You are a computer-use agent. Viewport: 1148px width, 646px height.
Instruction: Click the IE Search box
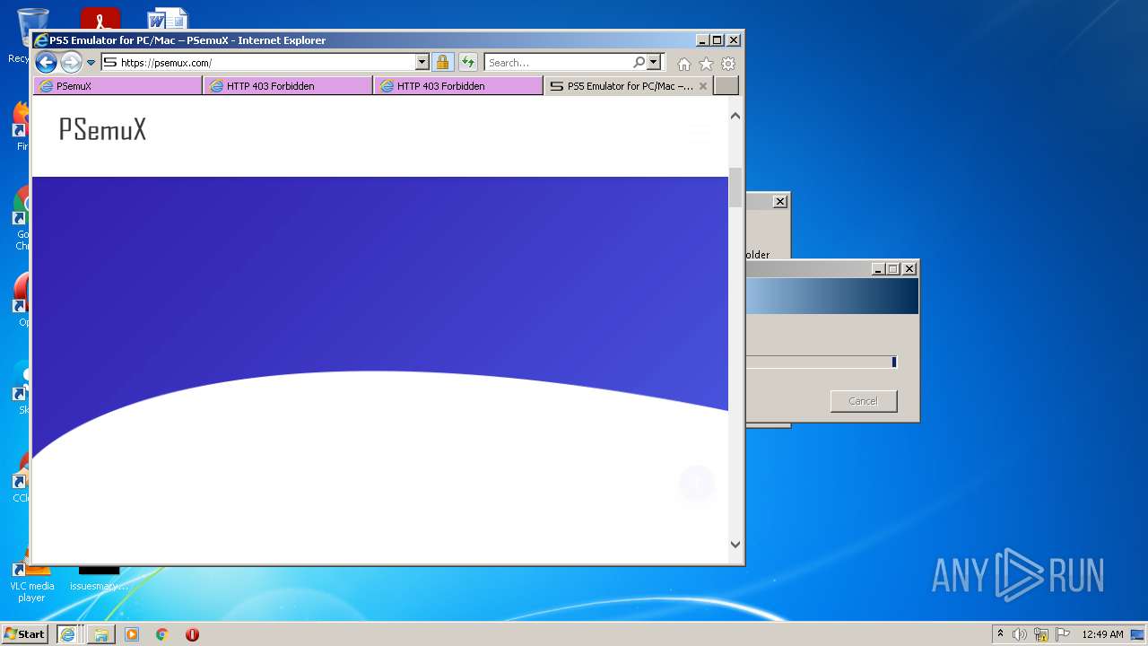pos(558,63)
